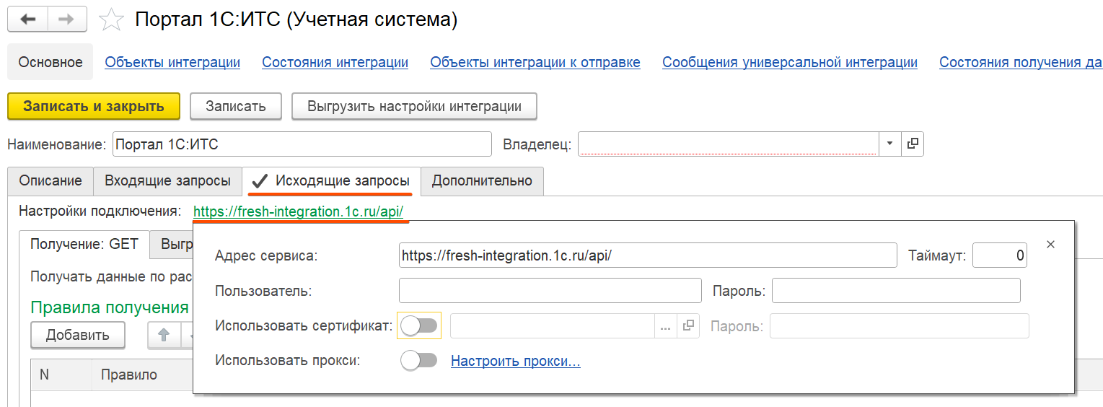The width and height of the screenshot is (1103, 407).
Task: Click into the Адрес сервиса field
Action: (x=646, y=255)
